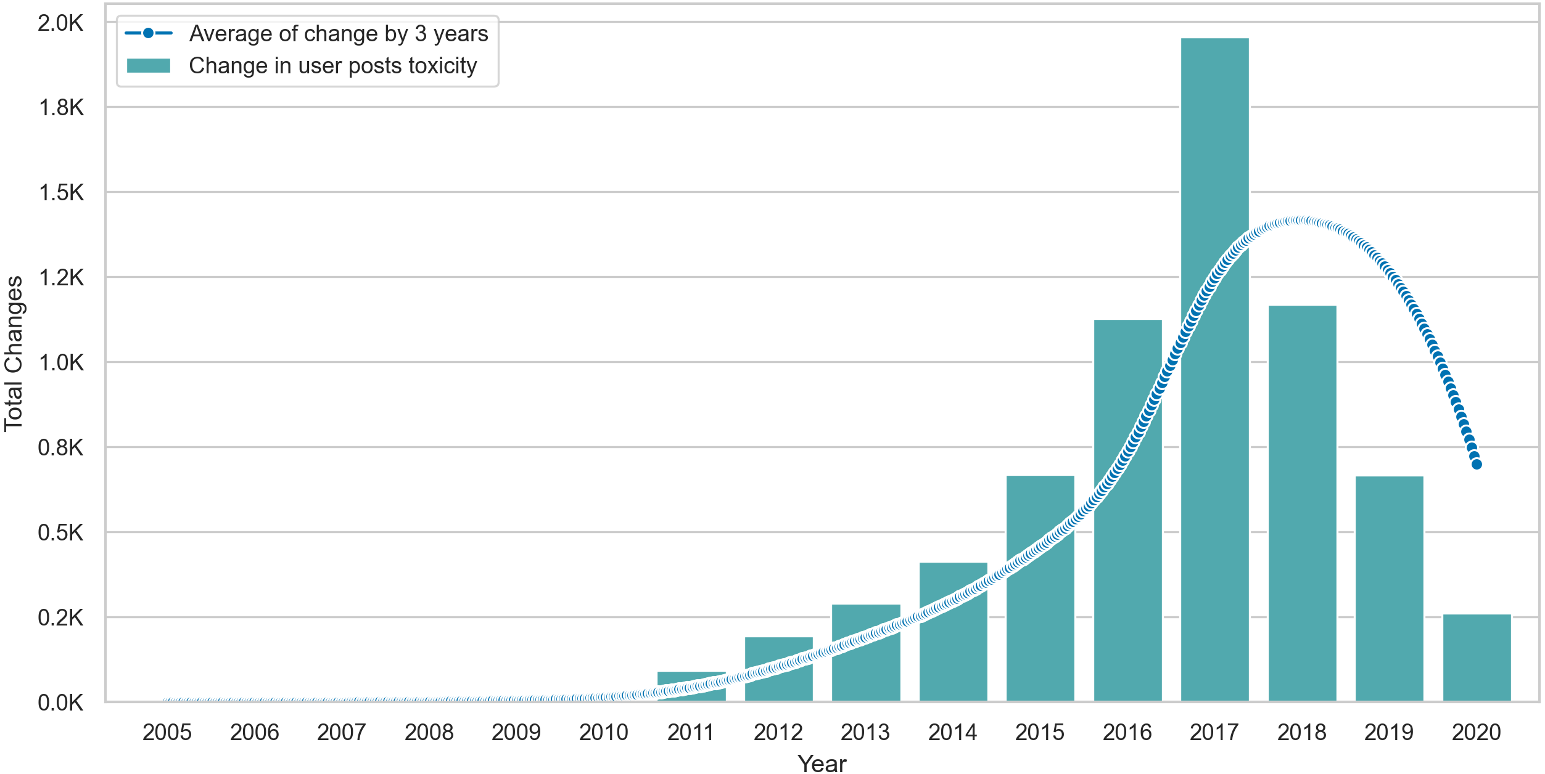
Task: Click the 2015 x-axis label
Action: [x=1040, y=733]
